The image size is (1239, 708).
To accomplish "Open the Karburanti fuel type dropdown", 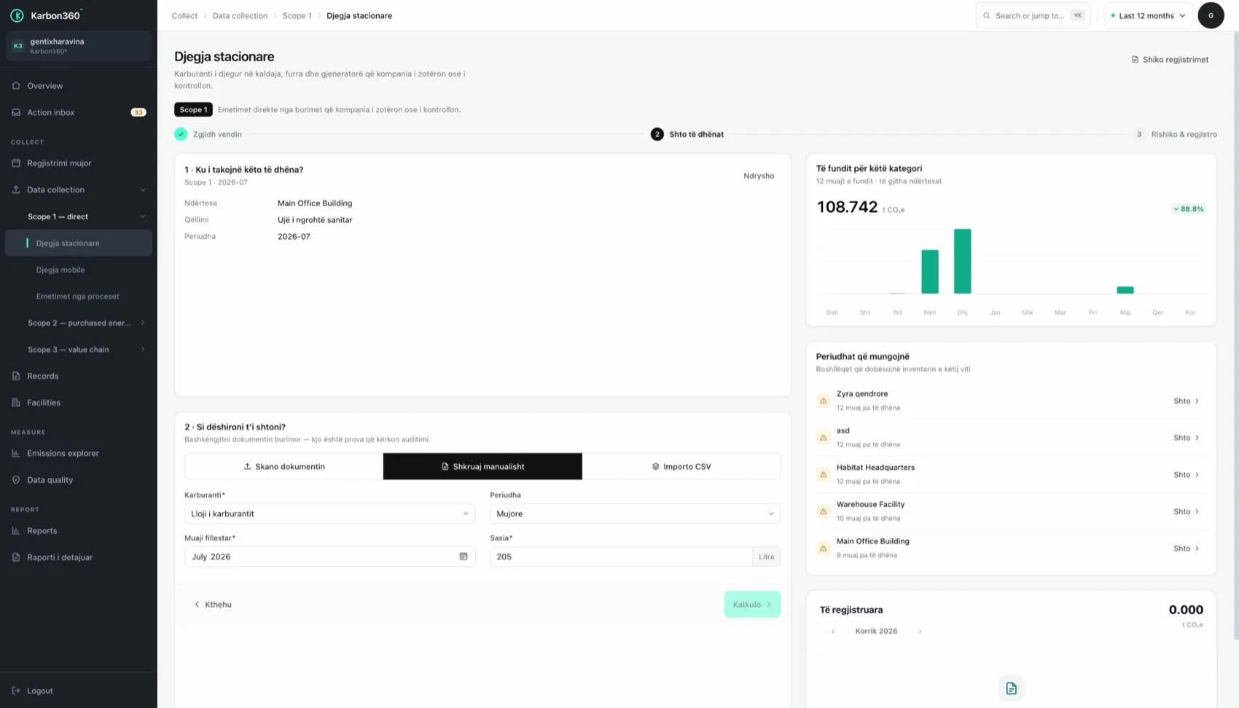I will pos(329,514).
